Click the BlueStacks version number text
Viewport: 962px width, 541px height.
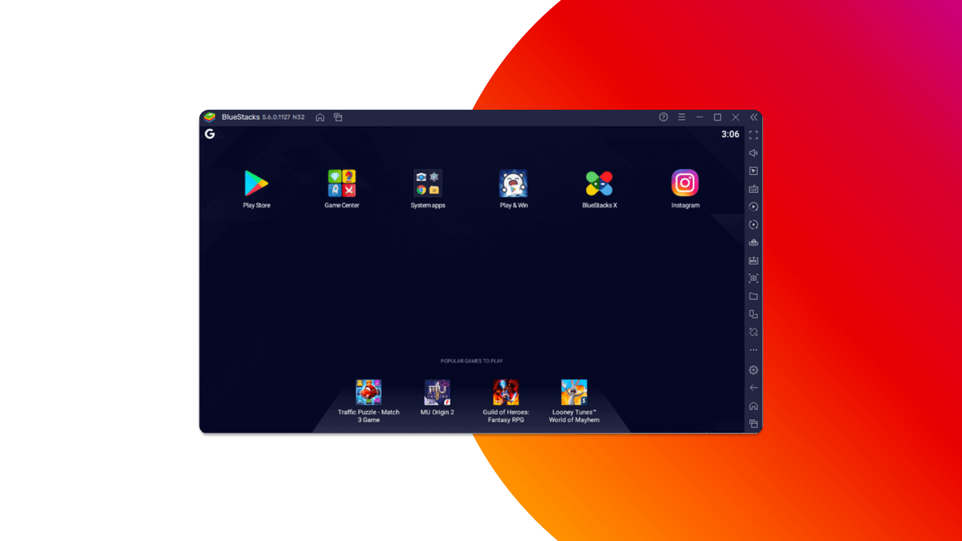[284, 117]
